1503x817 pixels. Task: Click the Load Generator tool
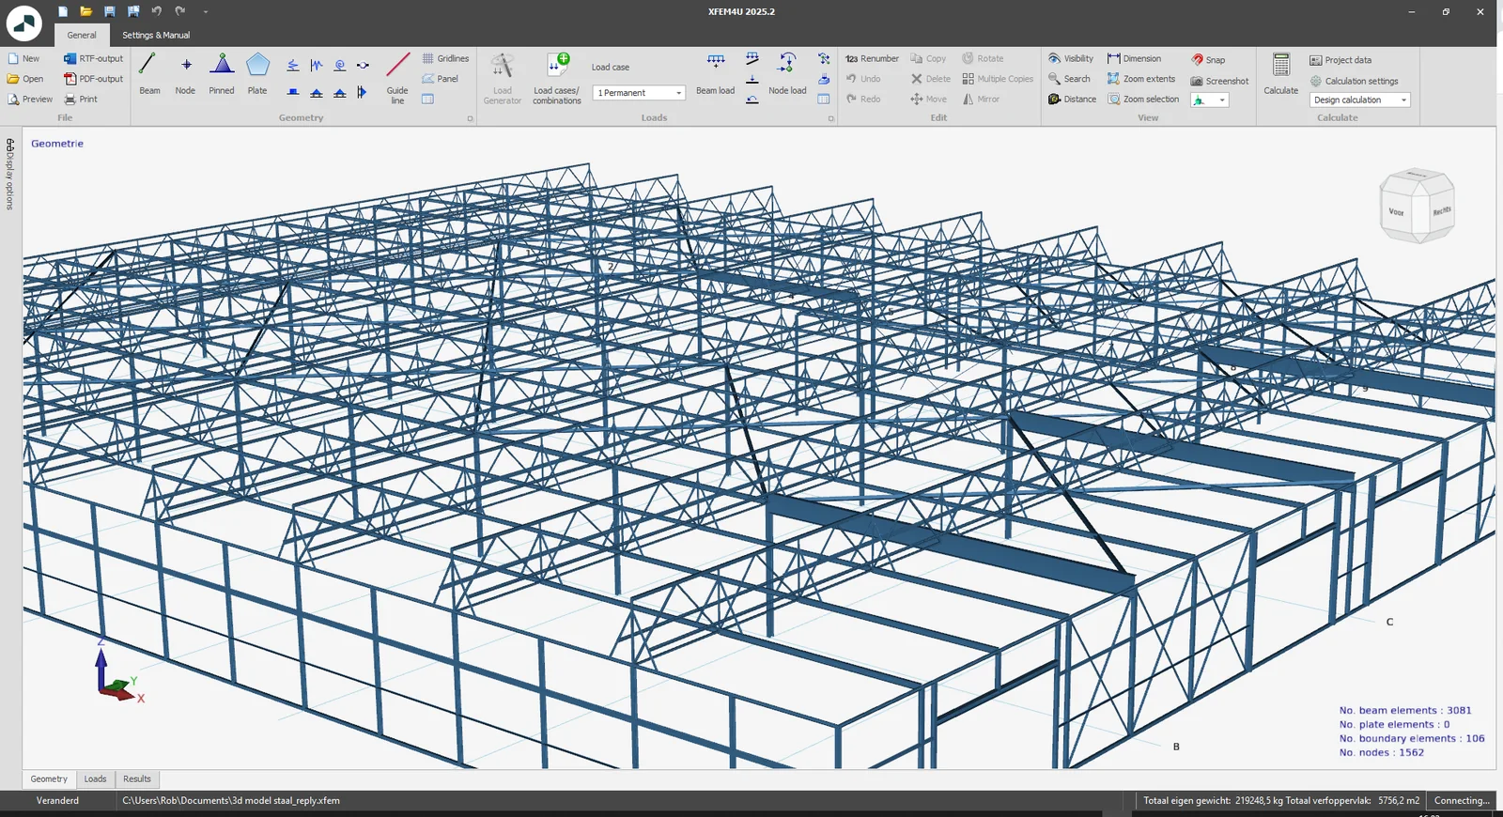point(503,78)
